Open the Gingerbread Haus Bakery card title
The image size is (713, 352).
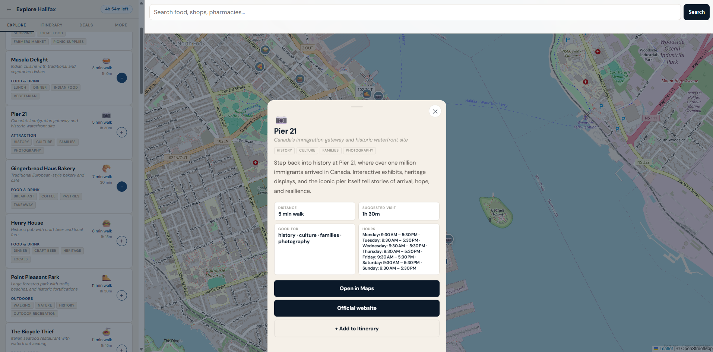(x=43, y=168)
